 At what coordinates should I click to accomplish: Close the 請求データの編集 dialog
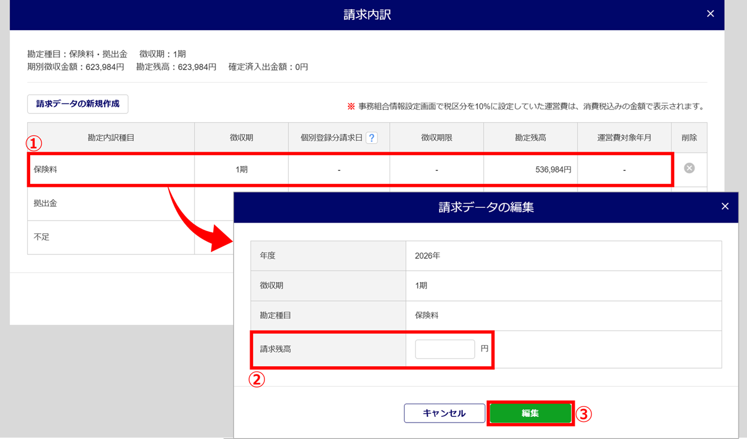(725, 207)
